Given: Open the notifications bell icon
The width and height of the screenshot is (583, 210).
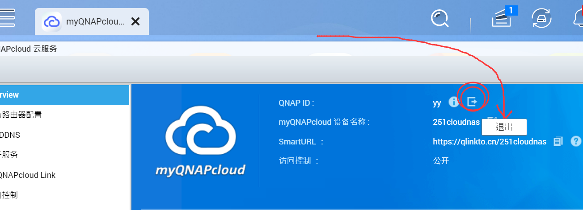Looking at the screenshot, I should 578,19.
